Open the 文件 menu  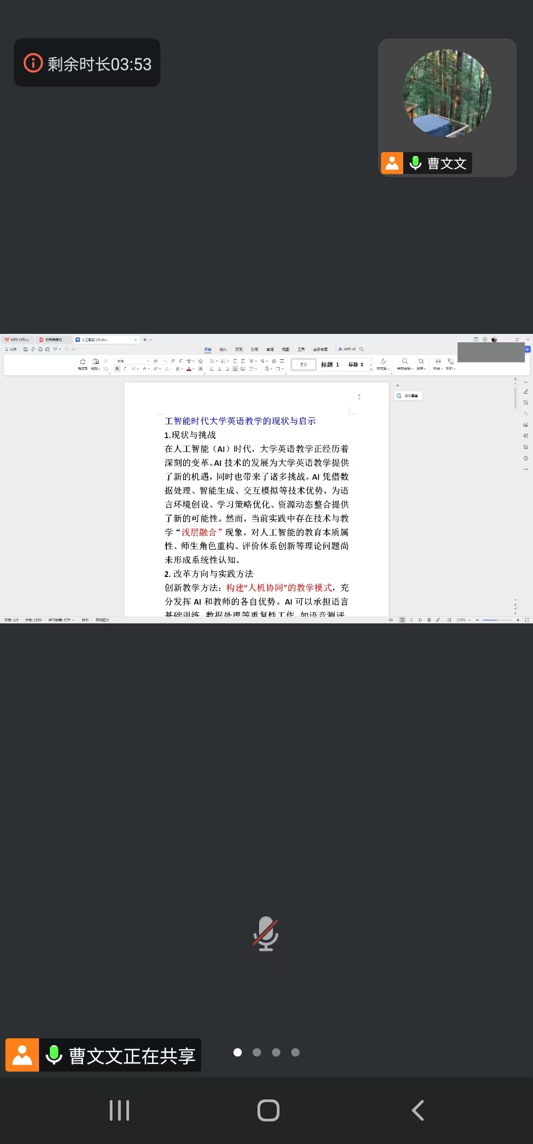click(x=11, y=349)
